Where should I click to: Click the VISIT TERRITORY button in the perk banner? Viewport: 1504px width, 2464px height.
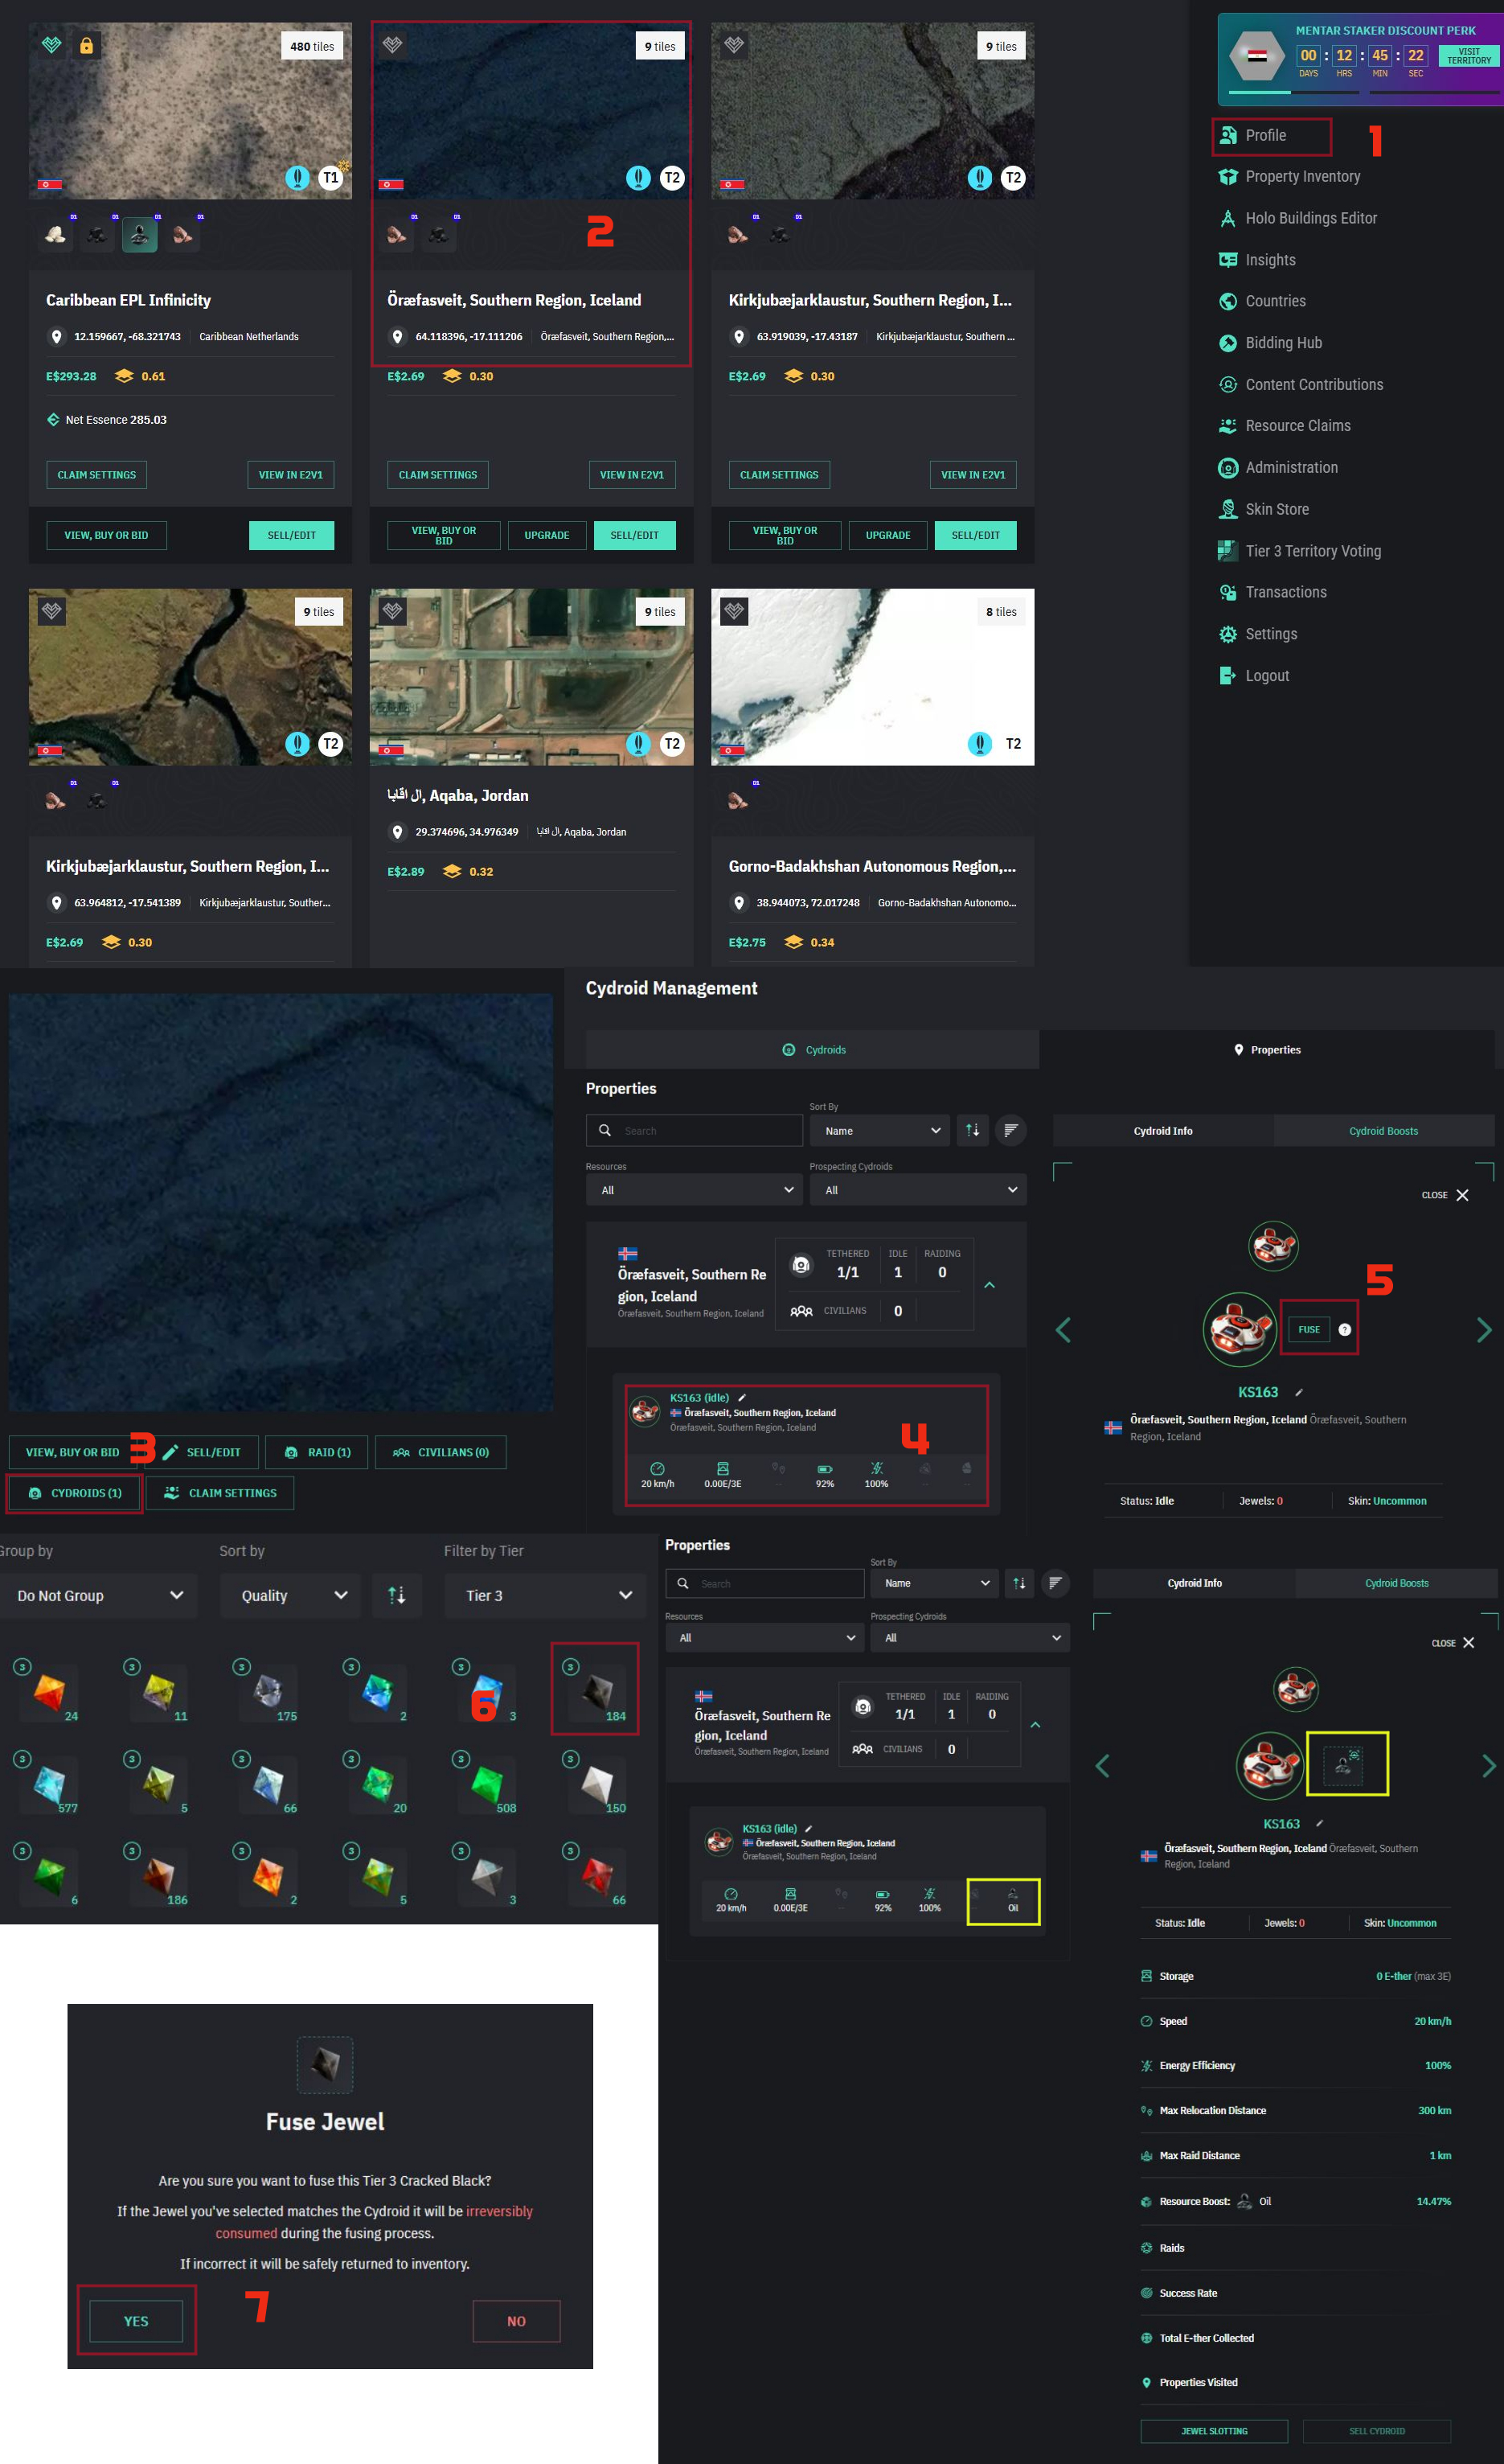1469,56
